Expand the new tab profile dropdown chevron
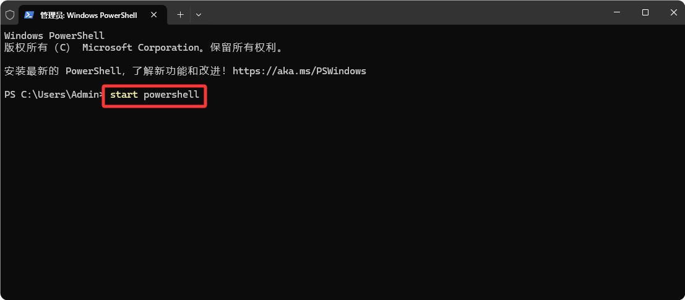Image resolution: width=685 pixels, height=300 pixels. point(199,15)
